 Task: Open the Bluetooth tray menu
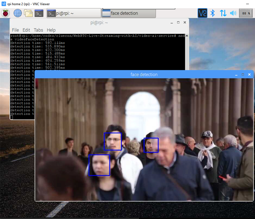(x=213, y=13)
